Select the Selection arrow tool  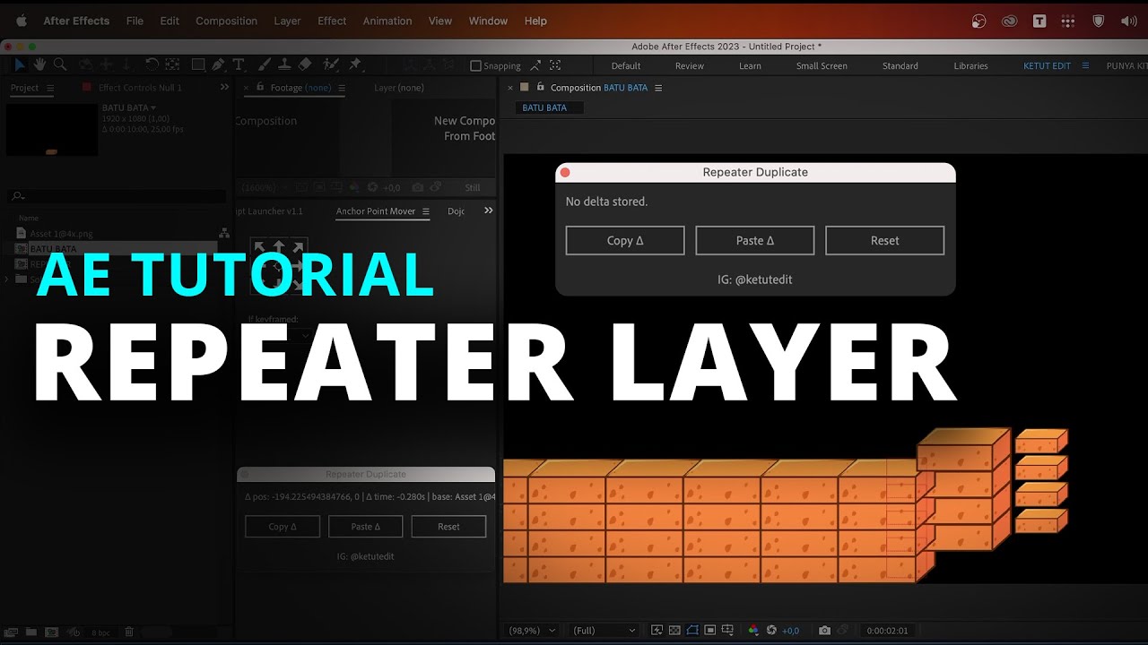click(x=19, y=64)
